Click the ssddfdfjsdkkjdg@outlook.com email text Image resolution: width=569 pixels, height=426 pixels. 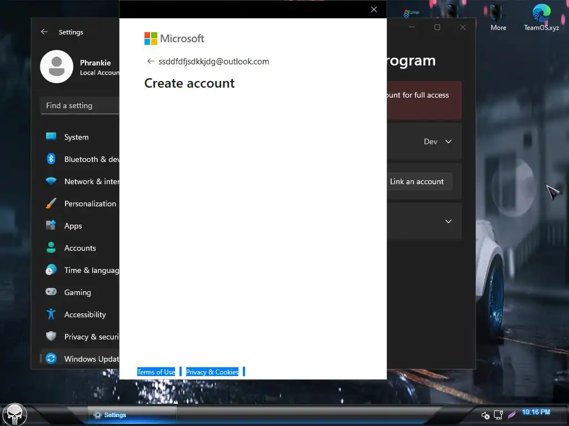click(x=214, y=62)
